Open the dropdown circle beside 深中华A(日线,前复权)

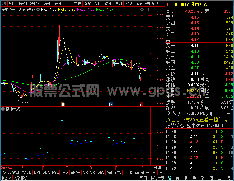click(x=38, y=9)
